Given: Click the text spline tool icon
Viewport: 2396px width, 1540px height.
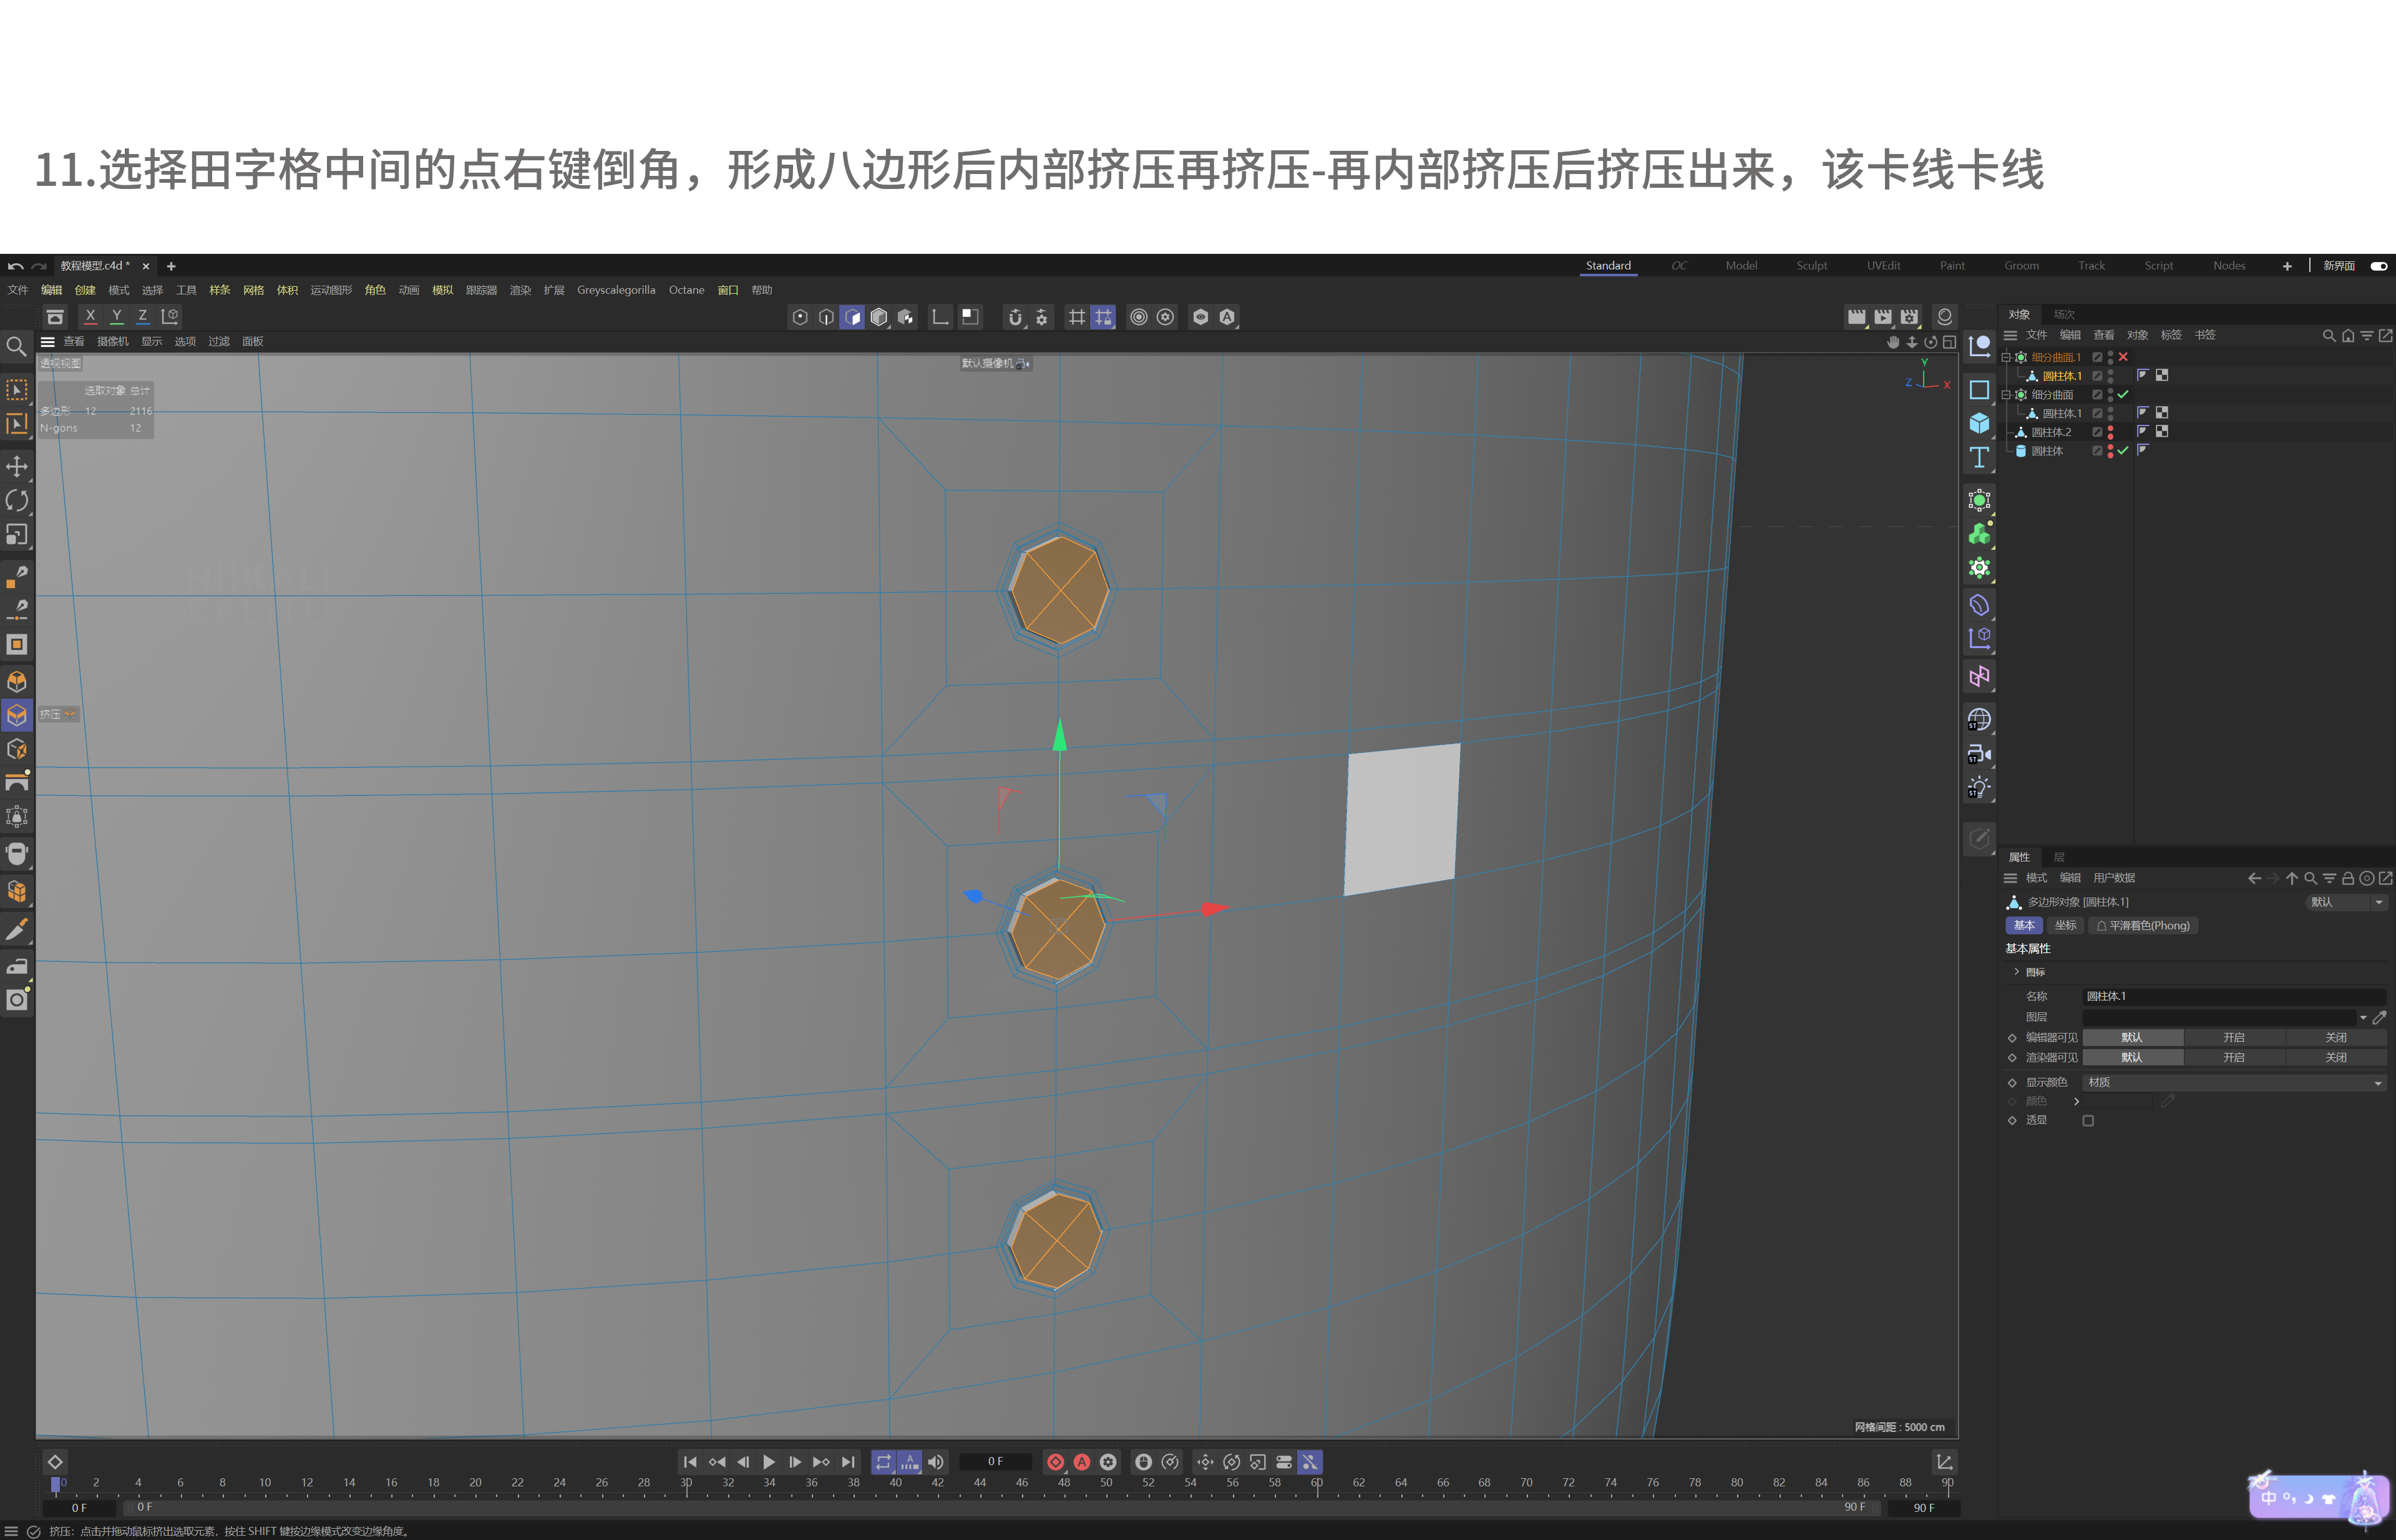Looking at the screenshot, I should click(x=1979, y=458).
